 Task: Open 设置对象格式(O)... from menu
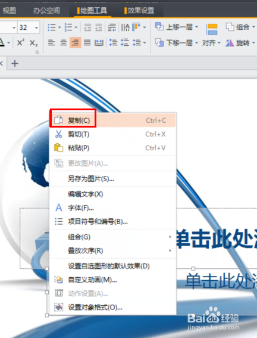click(x=112, y=307)
